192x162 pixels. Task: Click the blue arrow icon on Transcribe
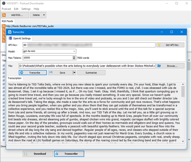point(22,72)
